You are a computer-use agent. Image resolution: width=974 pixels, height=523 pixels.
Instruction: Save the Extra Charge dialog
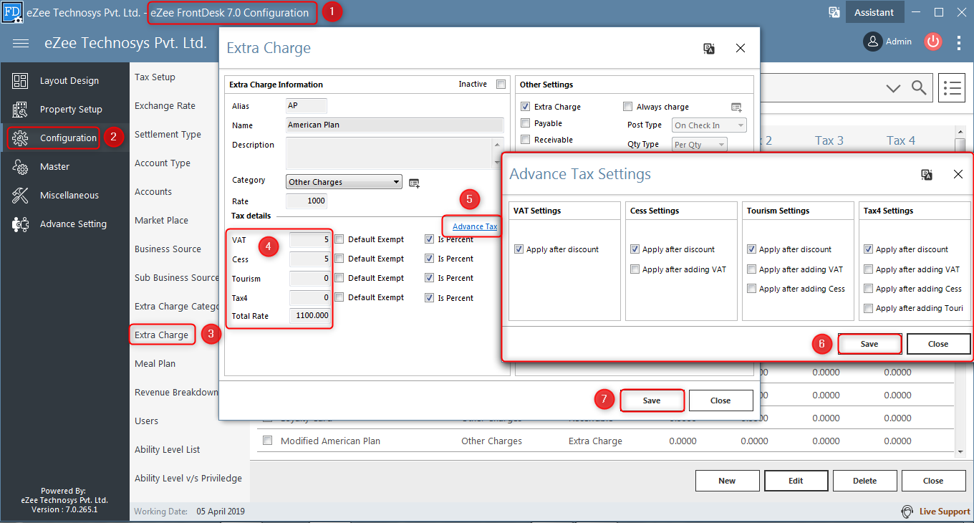652,400
